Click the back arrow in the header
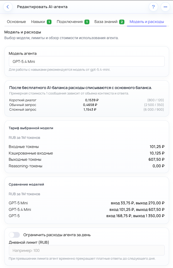The image size is (173, 268). tap(8, 7)
